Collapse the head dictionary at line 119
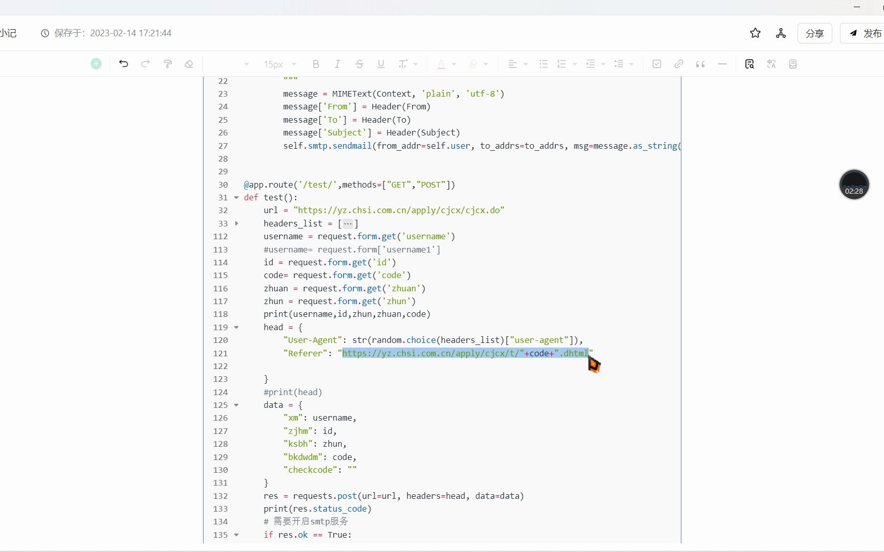The width and height of the screenshot is (884, 552). pos(236,327)
